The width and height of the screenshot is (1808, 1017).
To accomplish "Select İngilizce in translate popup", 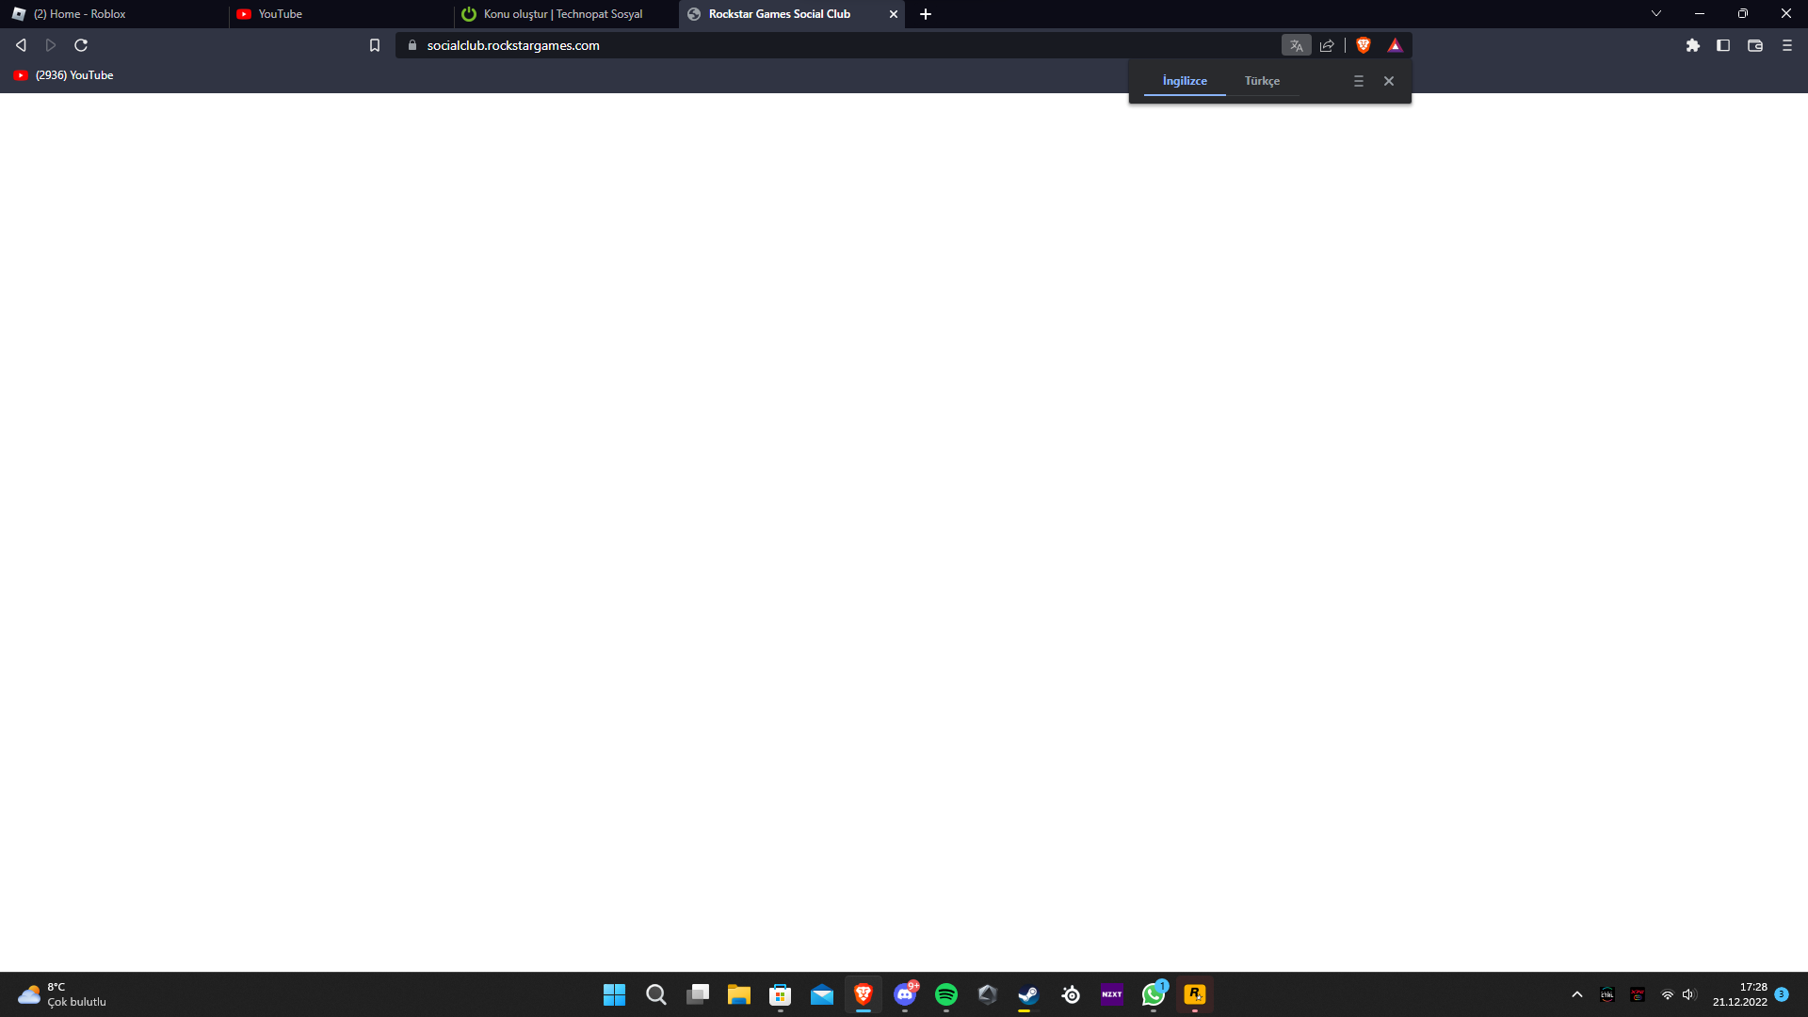I will [1184, 81].
